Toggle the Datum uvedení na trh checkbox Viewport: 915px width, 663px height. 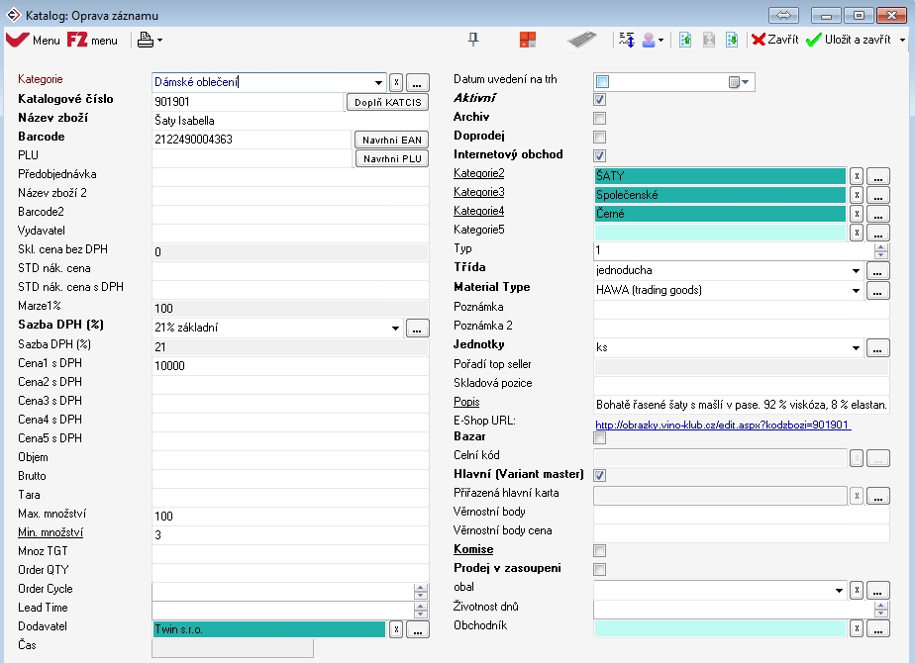coord(603,81)
